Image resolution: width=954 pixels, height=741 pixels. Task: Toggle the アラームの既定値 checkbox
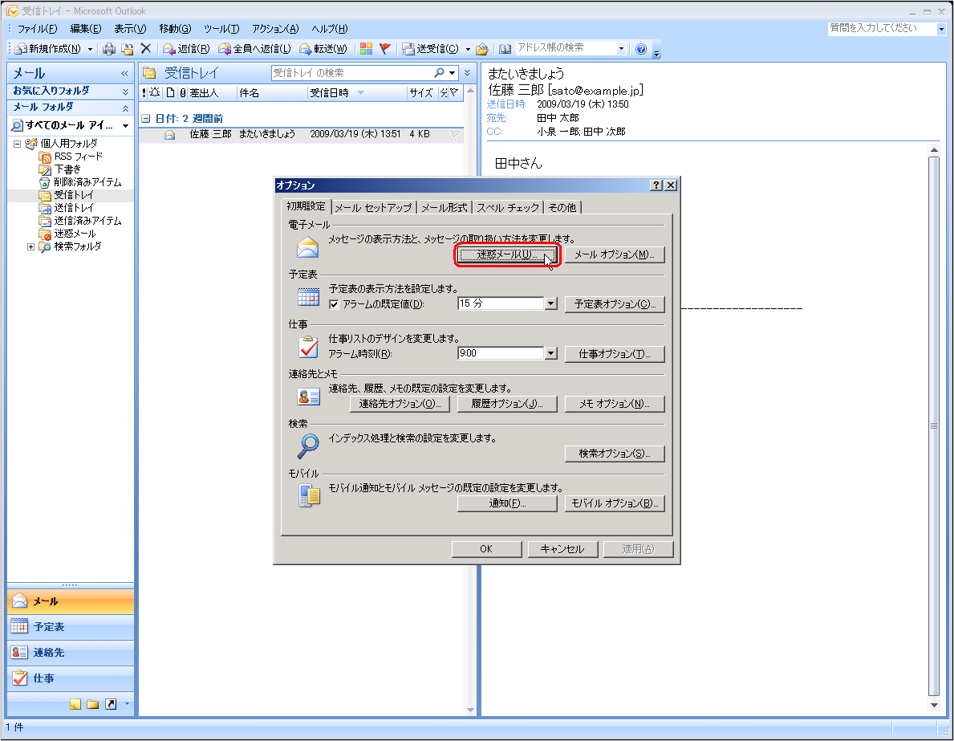(x=334, y=304)
